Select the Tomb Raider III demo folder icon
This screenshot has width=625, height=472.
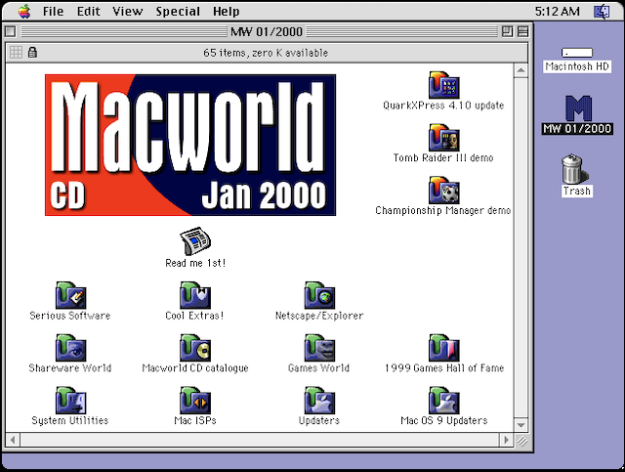(443, 138)
